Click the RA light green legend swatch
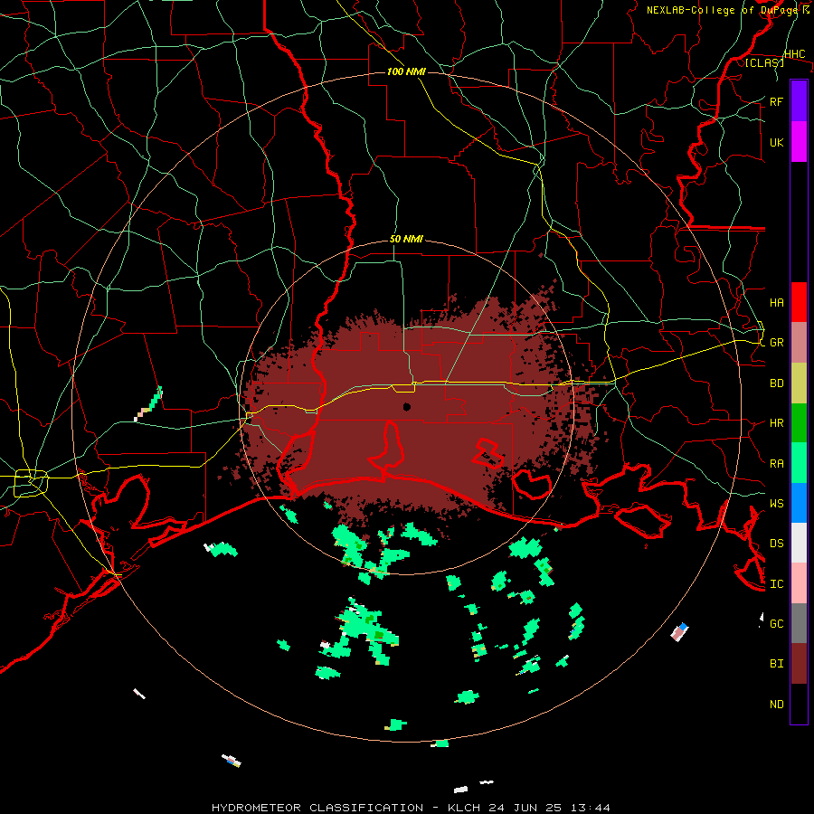The image size is (814, 814). coord(799,463)
